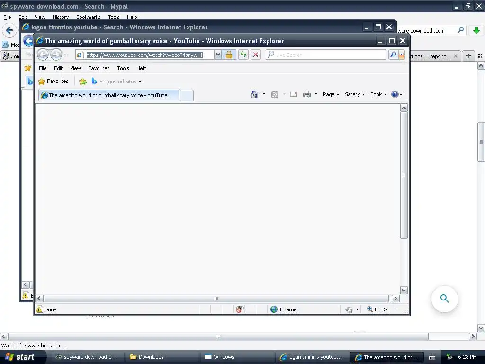Open the File menu in Internet Explorer
Screen dimensions: 485x364
43,68
